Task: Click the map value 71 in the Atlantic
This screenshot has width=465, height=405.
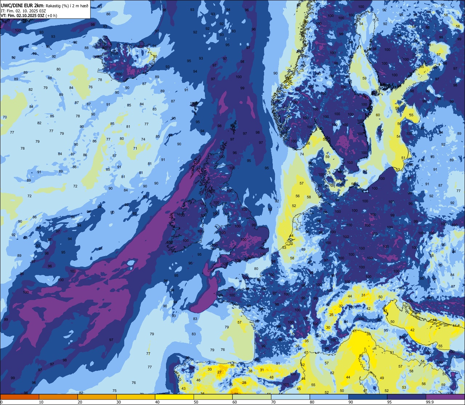Action: (135, 149)
